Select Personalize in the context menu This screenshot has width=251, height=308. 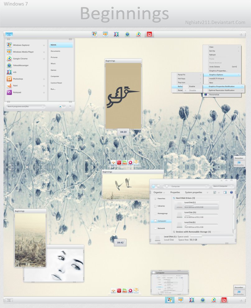coord(214,94)
